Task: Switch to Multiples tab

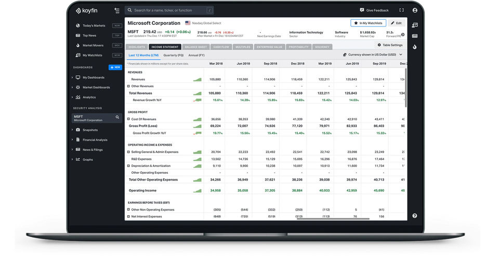Action: click(x=243, y=47)
